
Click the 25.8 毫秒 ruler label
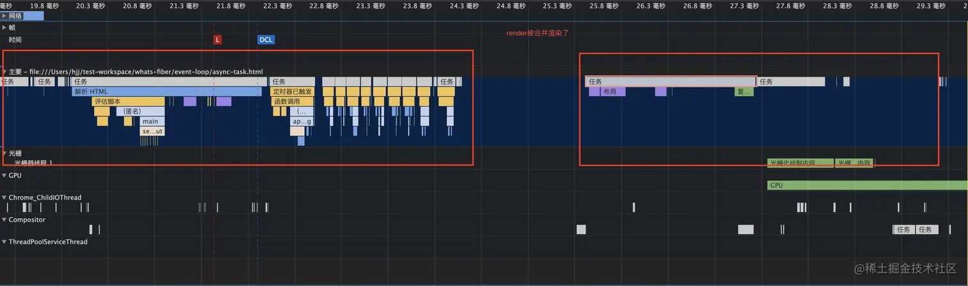tap(604, 5)
